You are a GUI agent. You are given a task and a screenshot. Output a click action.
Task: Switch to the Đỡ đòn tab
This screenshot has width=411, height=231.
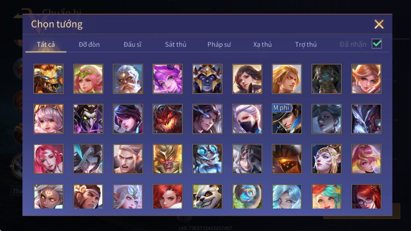(x=89, y=45)
